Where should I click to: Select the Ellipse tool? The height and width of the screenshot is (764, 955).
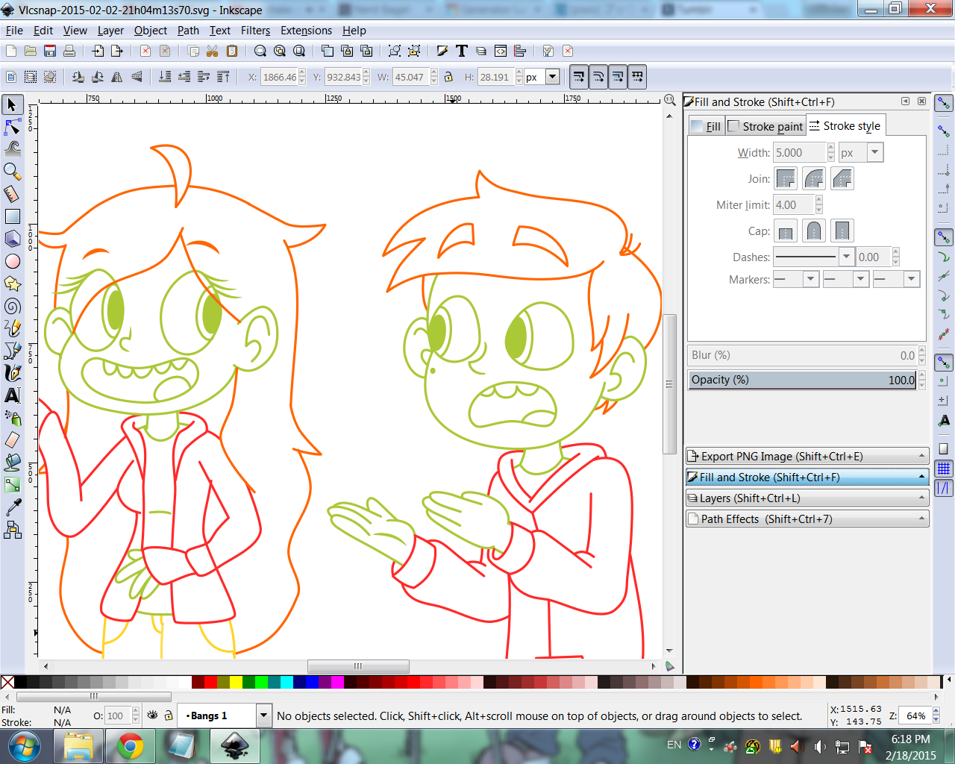pyautogui.click(x=13, y=261)
